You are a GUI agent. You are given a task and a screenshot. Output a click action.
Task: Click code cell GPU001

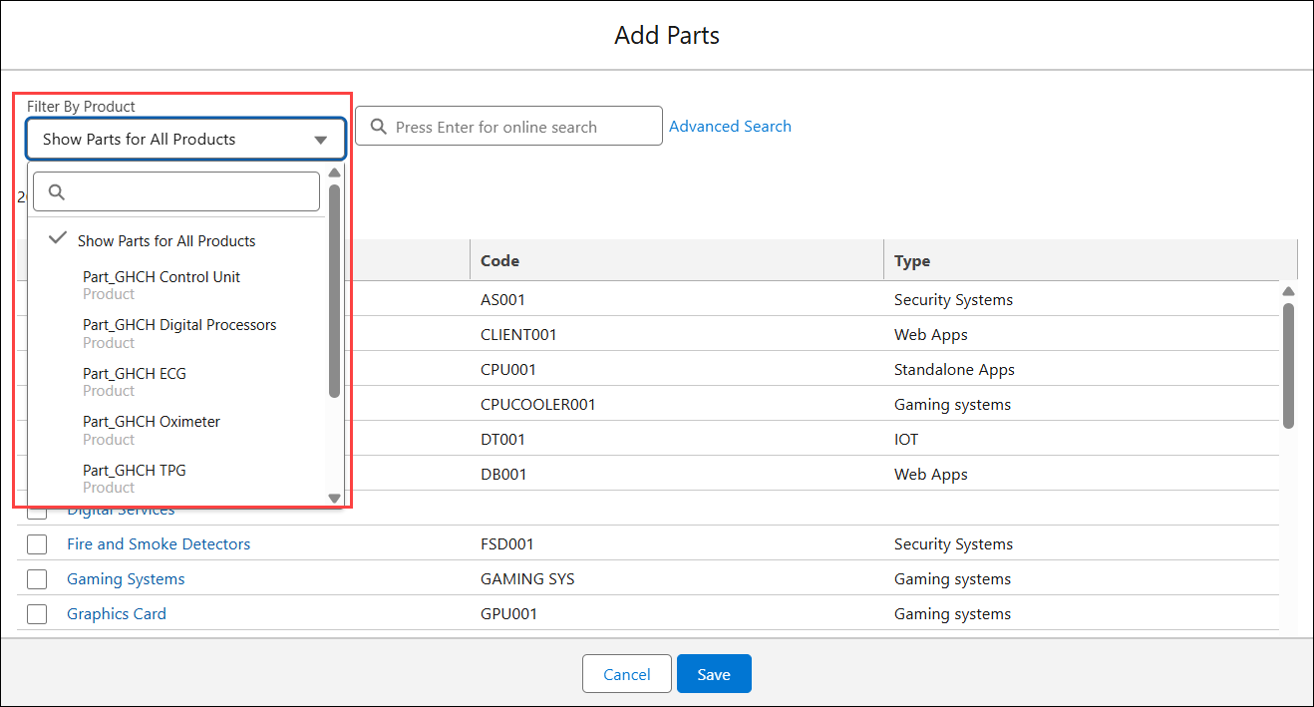coord(508,613)
